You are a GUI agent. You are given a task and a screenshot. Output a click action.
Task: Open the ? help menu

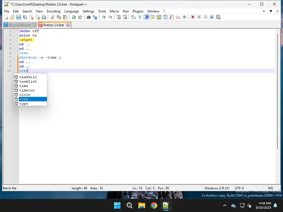pyautogui.click(x=164, y=11)
